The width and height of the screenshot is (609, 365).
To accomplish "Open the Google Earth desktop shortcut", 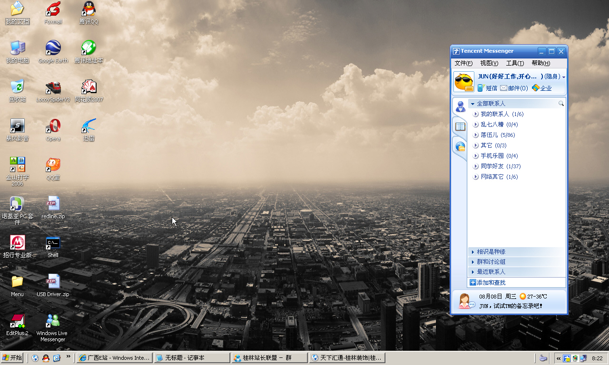I will [x=53, y=48].
